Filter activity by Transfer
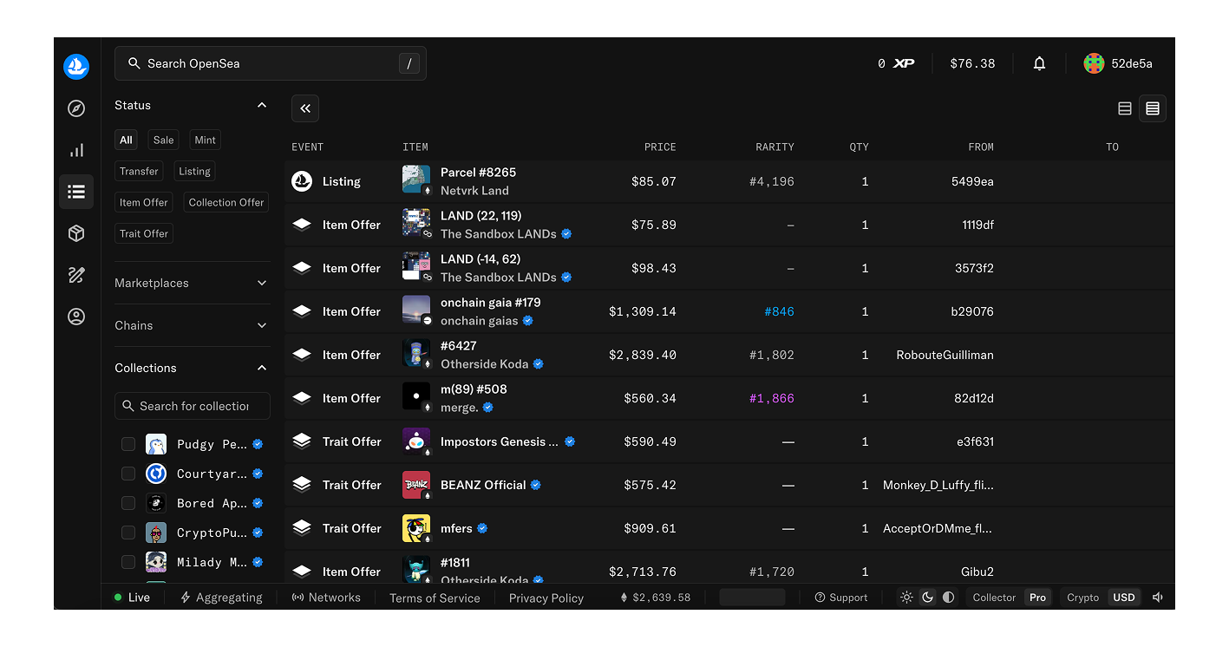This screenshot has height=647, width=1229. point(140,171)
